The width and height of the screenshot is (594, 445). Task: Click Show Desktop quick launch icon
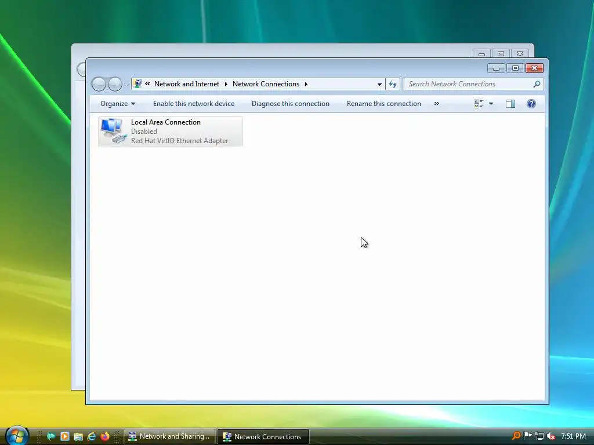pyautogui.click(x=51, y=436)
